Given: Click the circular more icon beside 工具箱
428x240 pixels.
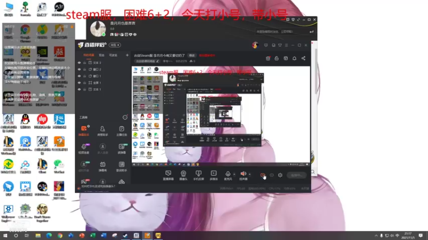Looking at the screenshot, I should 125,117.
